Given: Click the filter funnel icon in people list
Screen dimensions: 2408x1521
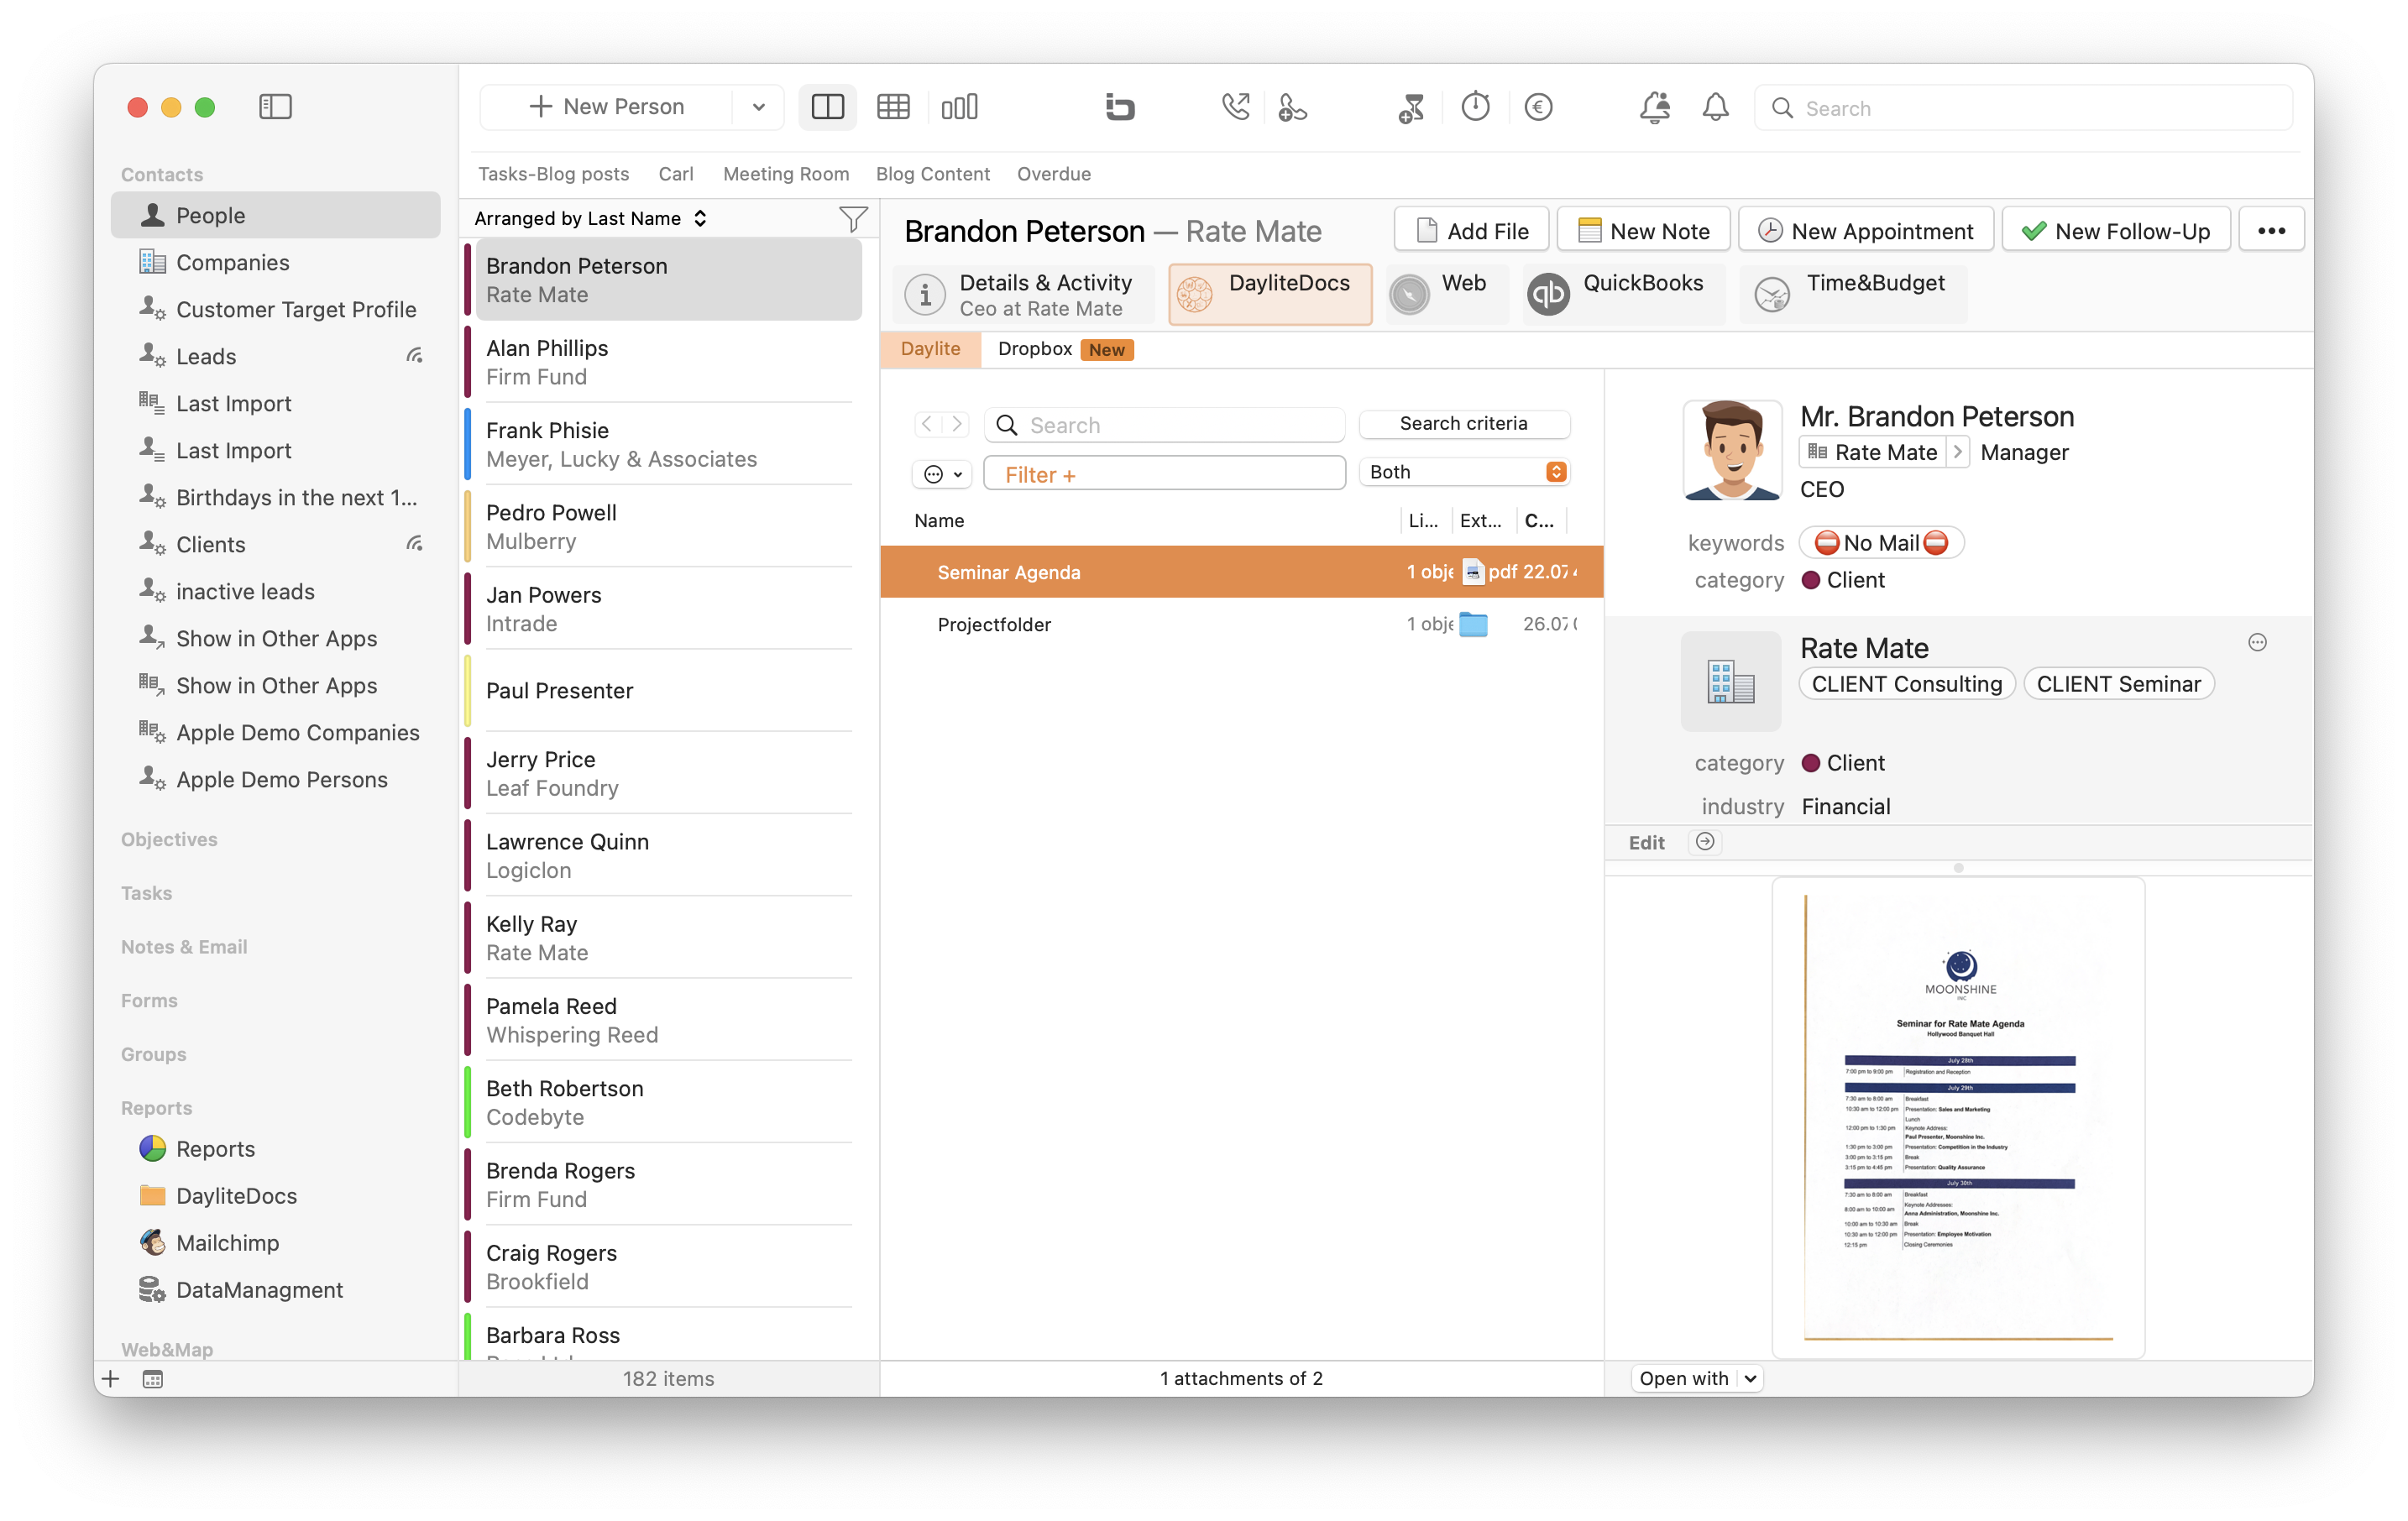Looking at the screenshot, I should [x=852, y=218].
